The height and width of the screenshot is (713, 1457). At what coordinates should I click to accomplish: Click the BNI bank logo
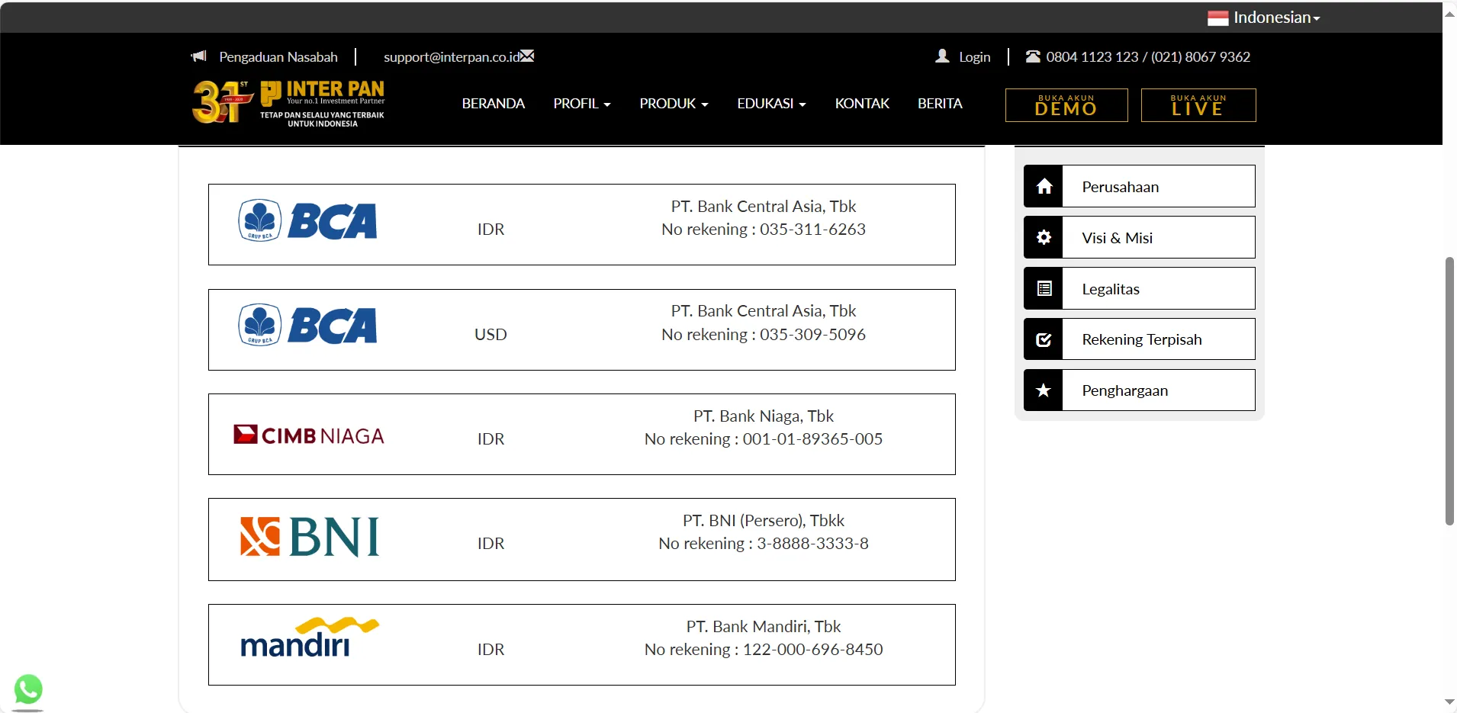point(310,537)
